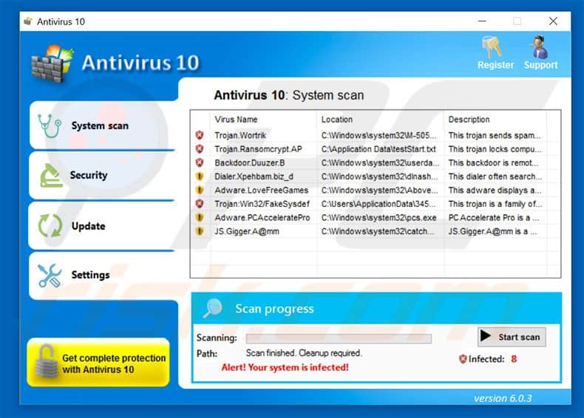
Task: Click 'Scan finished. Cleanup required.' text
Action: point(304,353)
